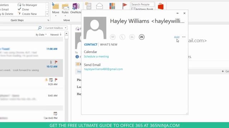This screenshot has width=229, height=128.
Task: Select the Create New quick step
Action: coord(27,14)
